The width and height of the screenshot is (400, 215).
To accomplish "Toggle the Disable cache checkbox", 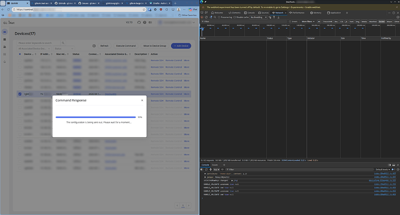I will [x=235, y=17].
